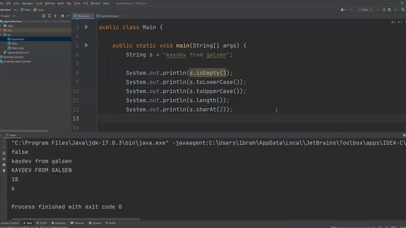
Task: Click print icon in Run panel sidebar
Action: (x=4, y=165)
